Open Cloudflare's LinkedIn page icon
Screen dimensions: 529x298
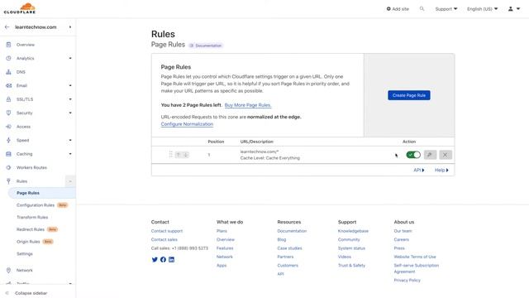pos(171,259)
